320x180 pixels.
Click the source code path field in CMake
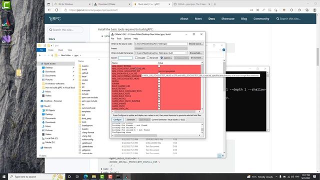pos(161,43)
